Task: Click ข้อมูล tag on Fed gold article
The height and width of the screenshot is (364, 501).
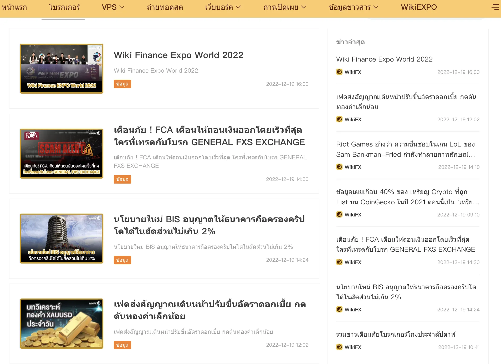Action: tap(122, 345)
